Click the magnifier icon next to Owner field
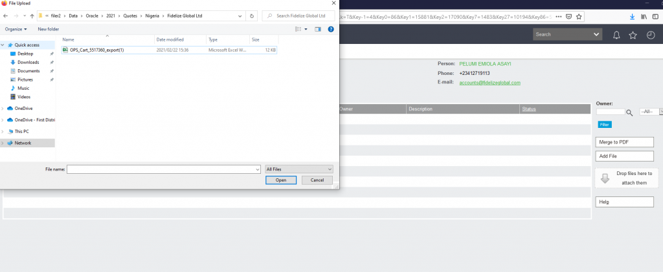 [629, 112]
